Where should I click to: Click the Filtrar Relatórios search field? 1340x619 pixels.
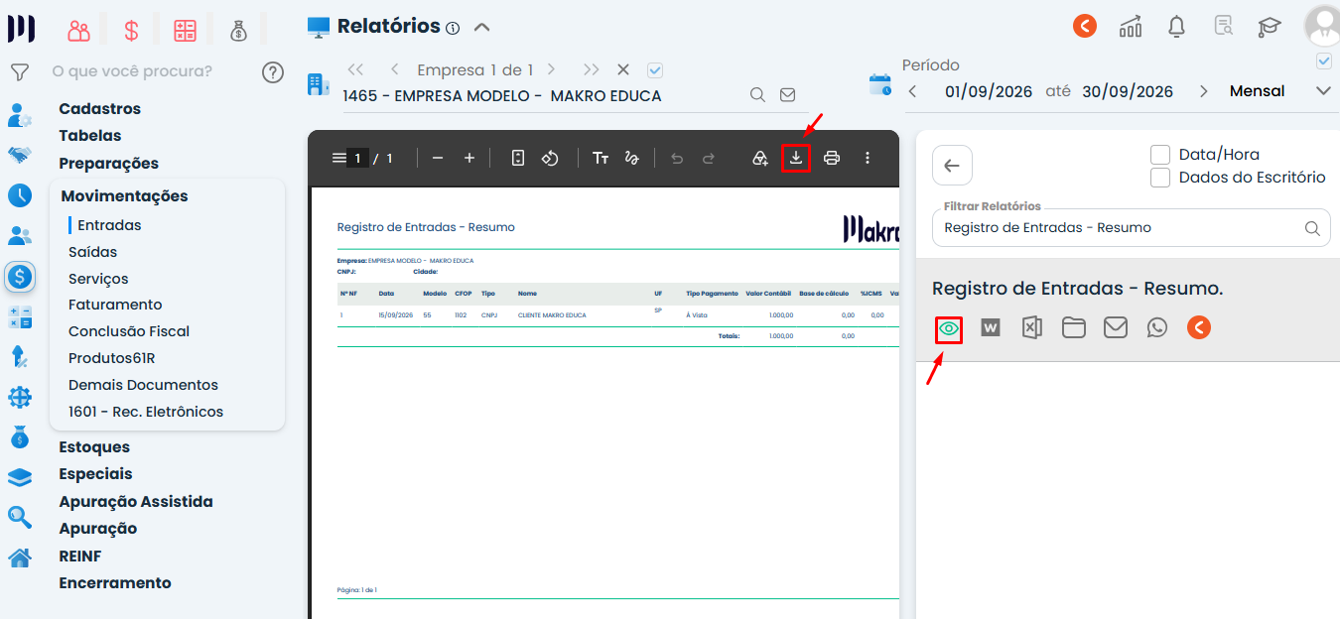tap(1132, 228)
